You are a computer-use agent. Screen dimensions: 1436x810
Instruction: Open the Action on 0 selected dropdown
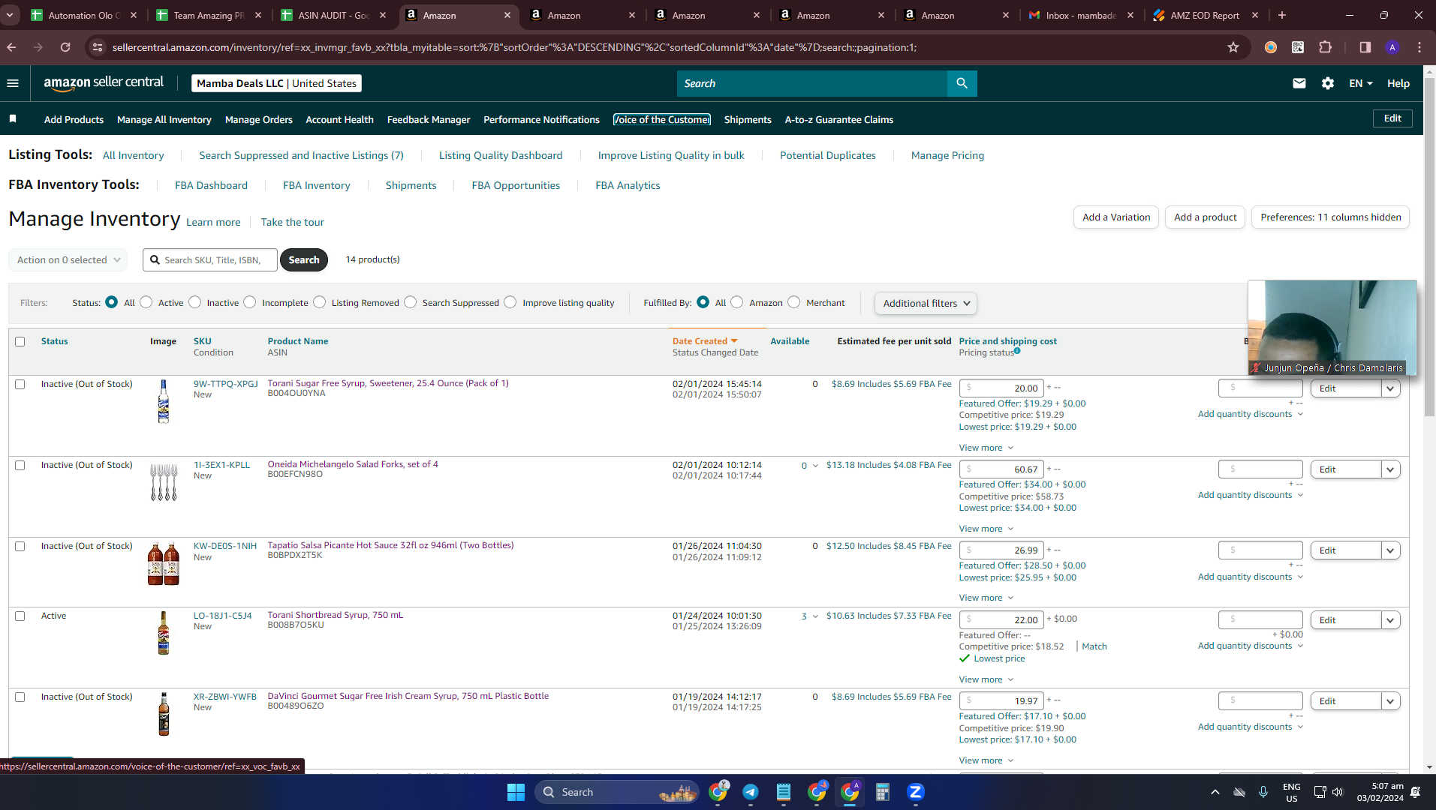tap(68, 259)
